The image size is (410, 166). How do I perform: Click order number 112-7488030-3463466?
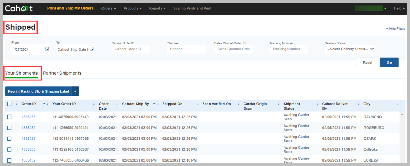(71, 160)
